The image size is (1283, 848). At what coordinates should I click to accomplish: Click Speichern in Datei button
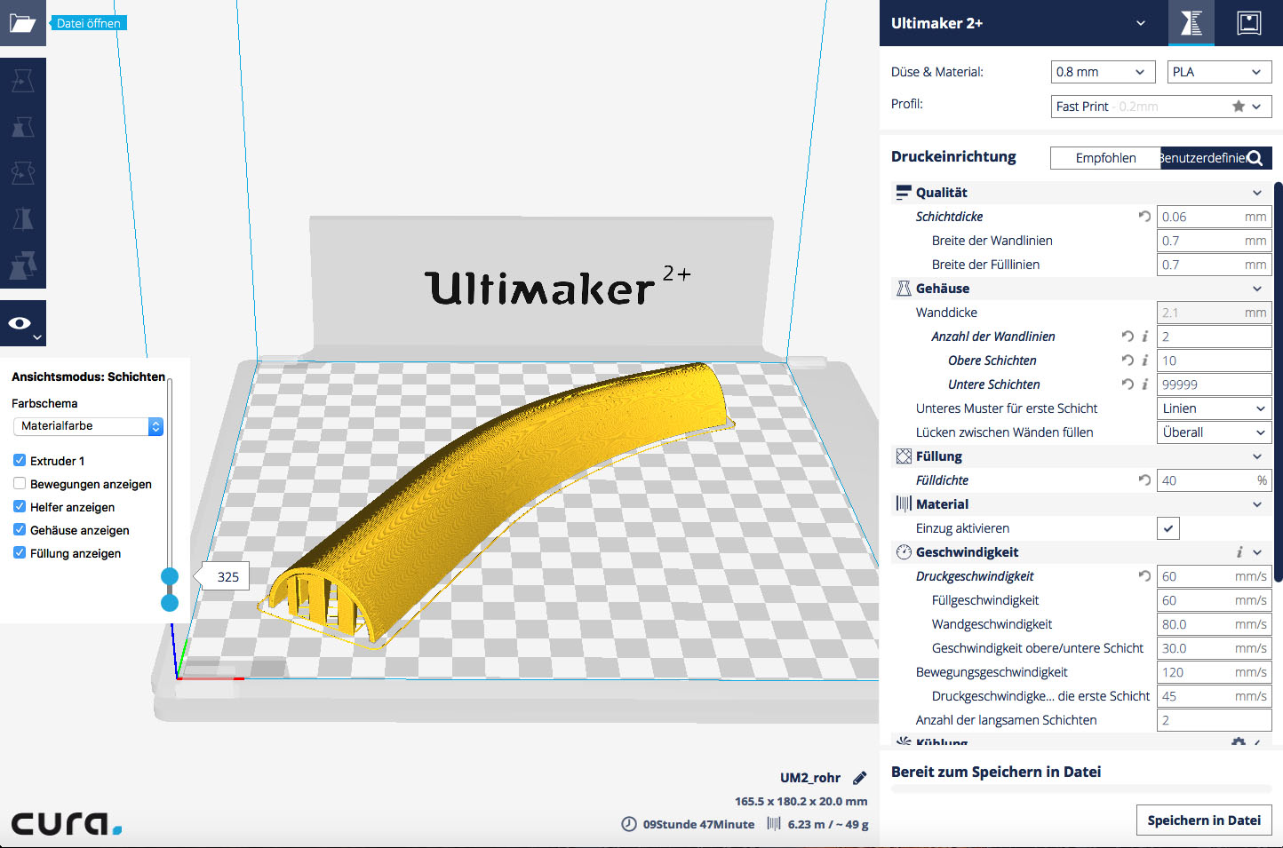coord(1204,820)
